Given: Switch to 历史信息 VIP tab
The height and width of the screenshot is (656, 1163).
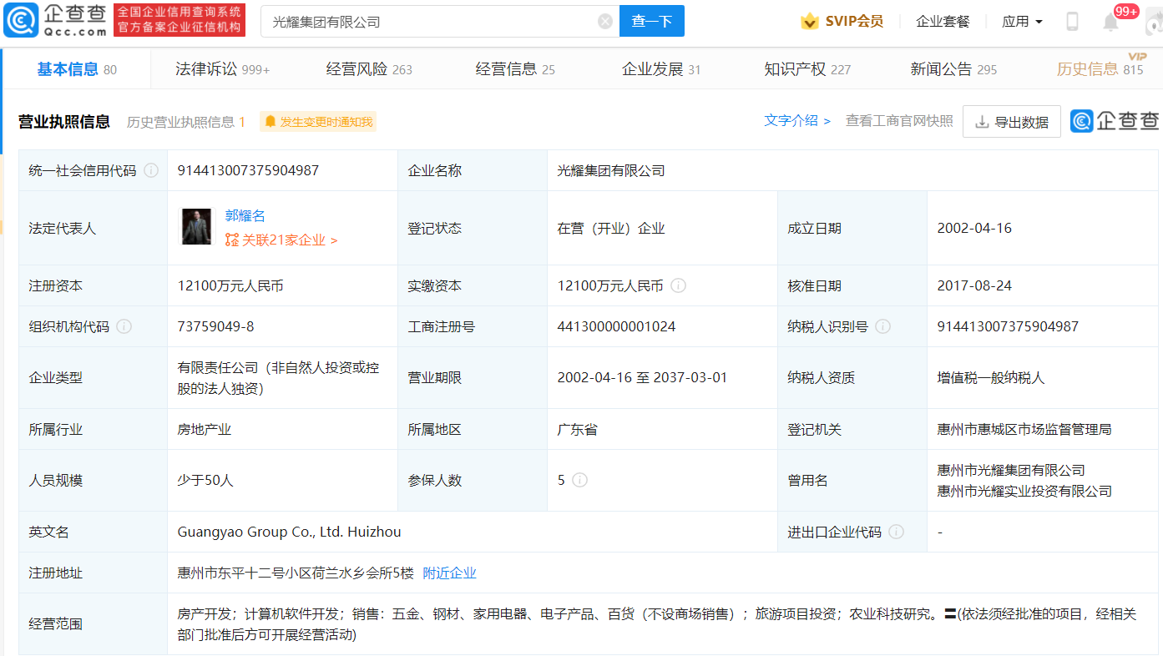Looking at the screenshot, I should [1100, 69].
